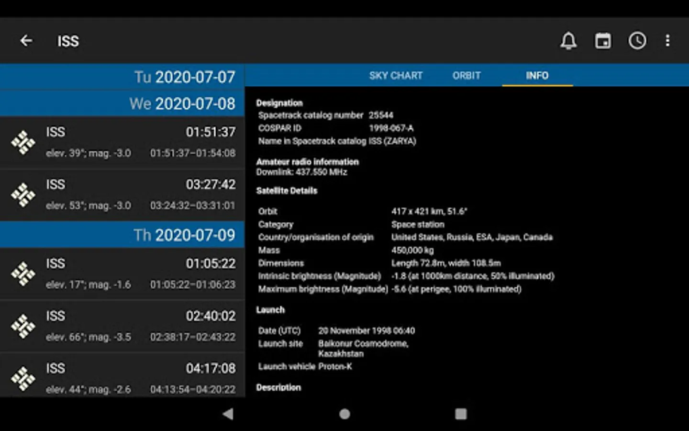Tap the Android recent apps square
Screen dimensions: 689x431
[x=461, y=414]
